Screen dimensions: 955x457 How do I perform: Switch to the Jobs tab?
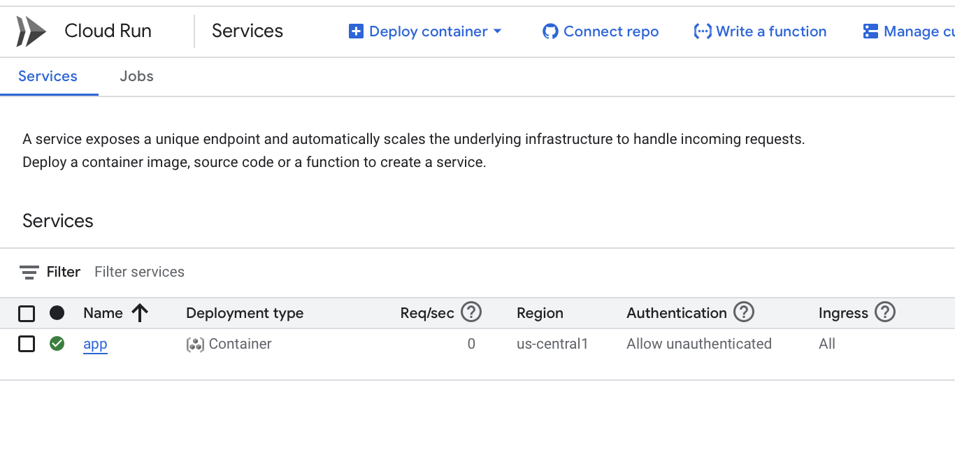click(136, 76)
